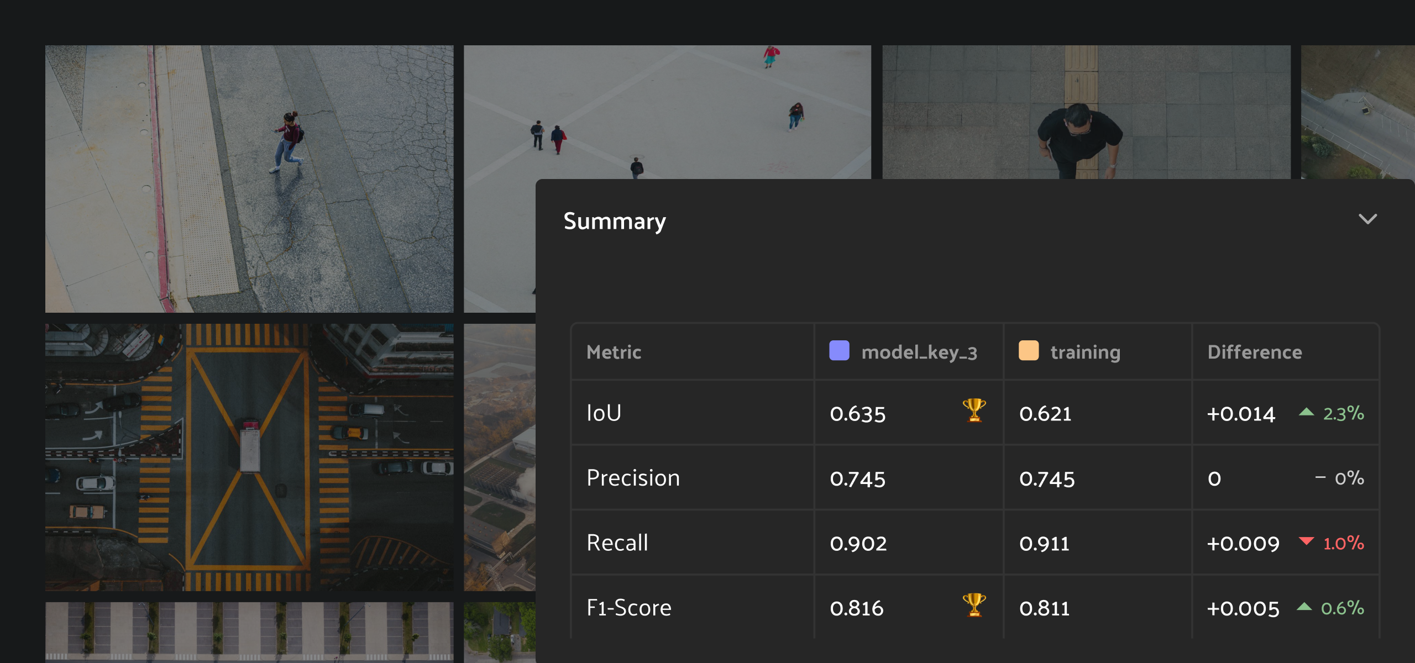Click the Summary panel title

point(615,221)
